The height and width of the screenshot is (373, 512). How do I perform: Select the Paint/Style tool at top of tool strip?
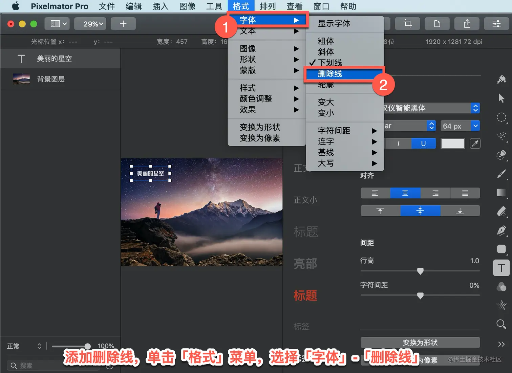(501, 80)
